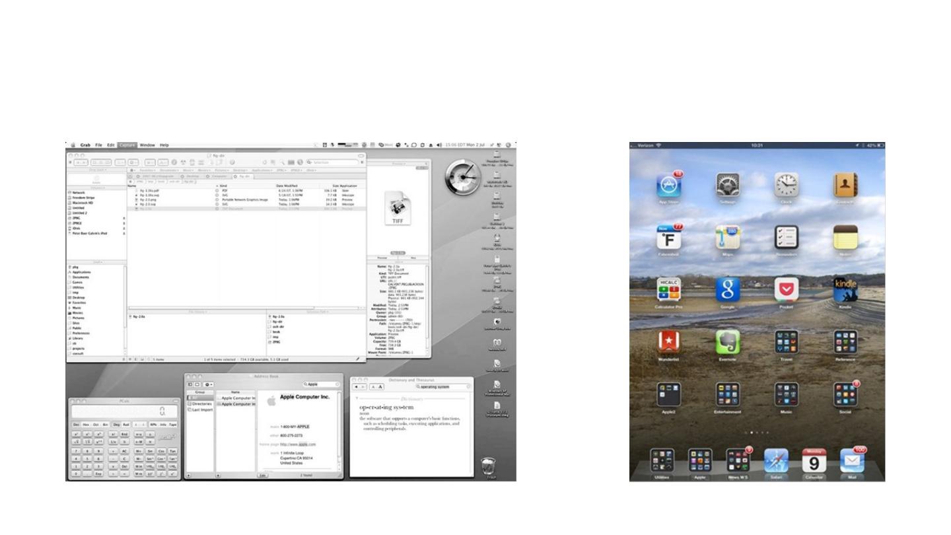Image resolution: width=951 pixels, height=535 pixels.
Task: Open the Kindle app on iPad
Action: (845, 289)
